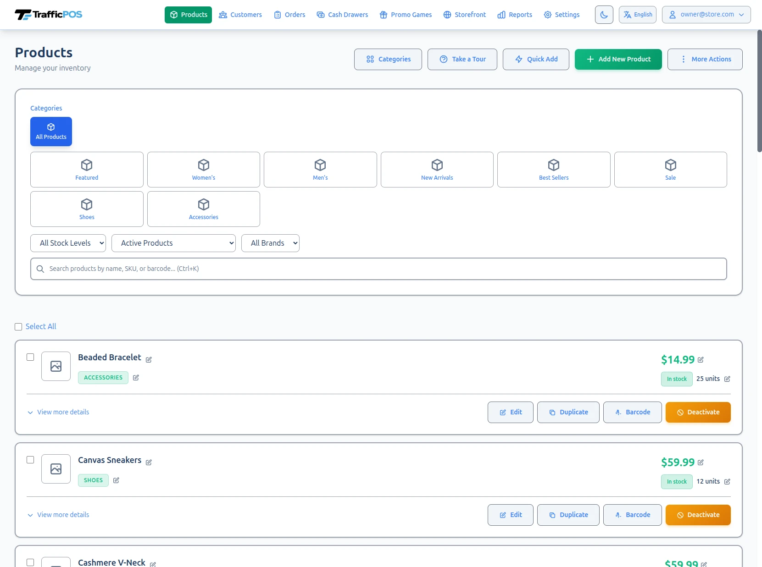Select the All Products category tile
This screenshot has width=762, height=567.
click(51, 132)
